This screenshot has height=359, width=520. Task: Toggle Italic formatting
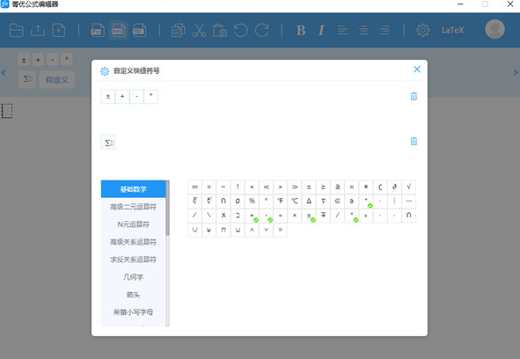(321, 31)
